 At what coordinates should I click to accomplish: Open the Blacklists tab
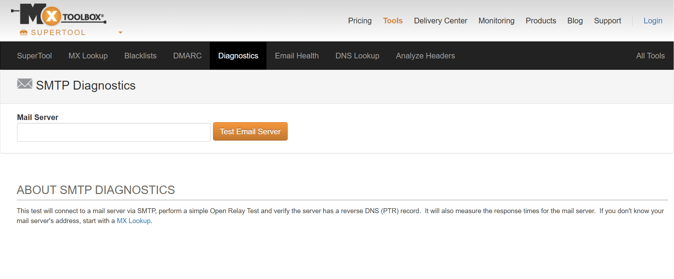pos(140,56)
